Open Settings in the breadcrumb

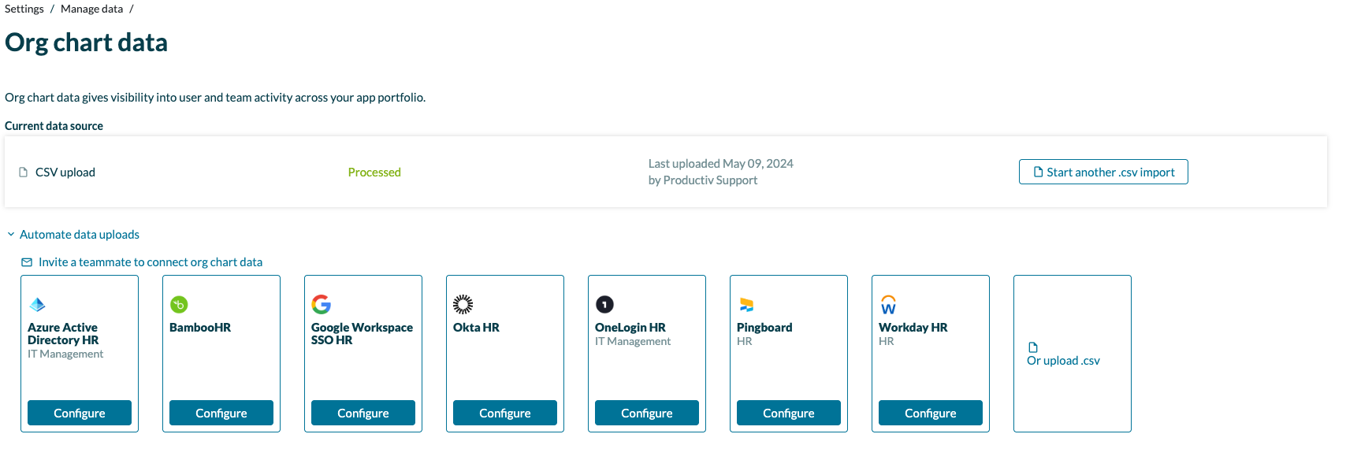pyautogui.click(x=24, y=9)
